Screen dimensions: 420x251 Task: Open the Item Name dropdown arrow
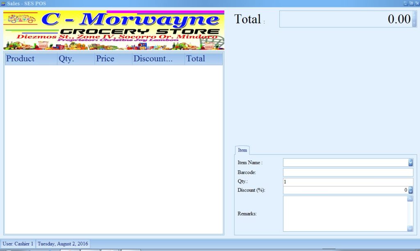[x=411, y=163]
